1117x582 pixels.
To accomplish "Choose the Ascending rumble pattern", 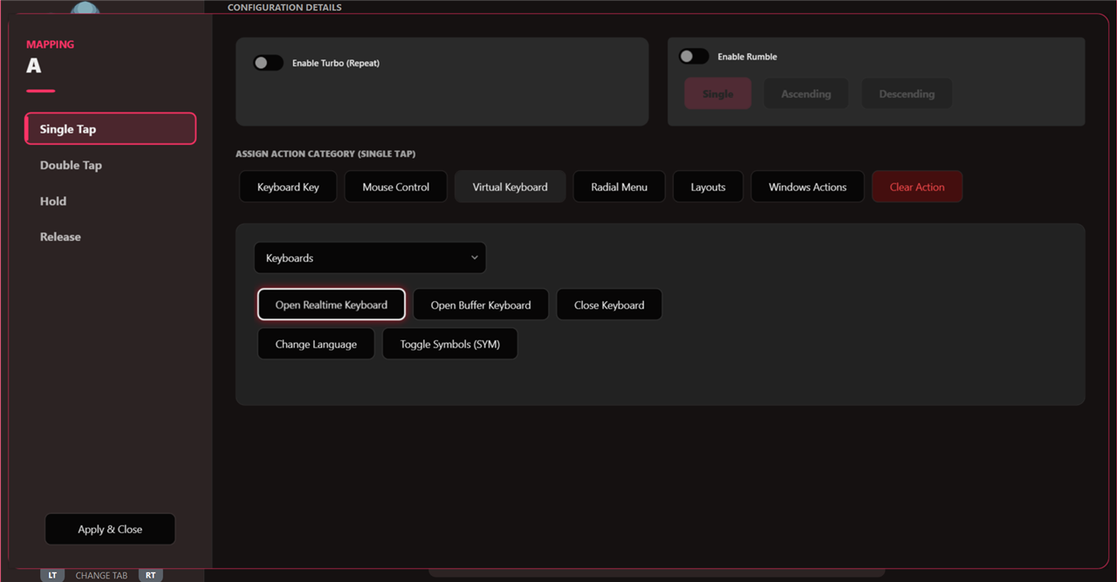I will point(806,93).
